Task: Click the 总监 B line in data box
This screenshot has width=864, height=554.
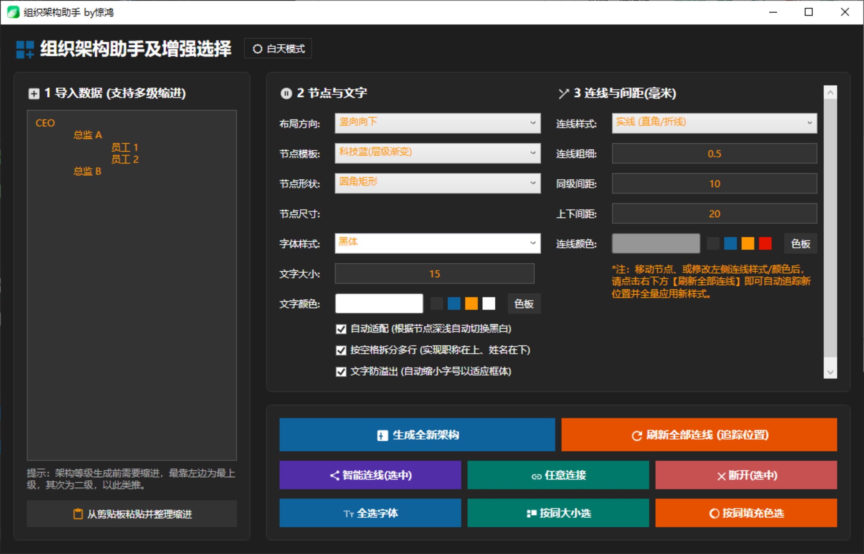Action: tap(87, 171)
